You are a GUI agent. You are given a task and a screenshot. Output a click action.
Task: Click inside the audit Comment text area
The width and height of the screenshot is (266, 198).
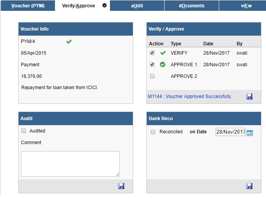[70, 164]
